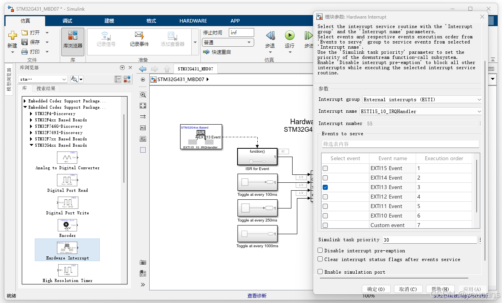Expand the STM32F4-Discovery tree node
The height and width of the screenshot is (303, 502).
pos(31,114)
